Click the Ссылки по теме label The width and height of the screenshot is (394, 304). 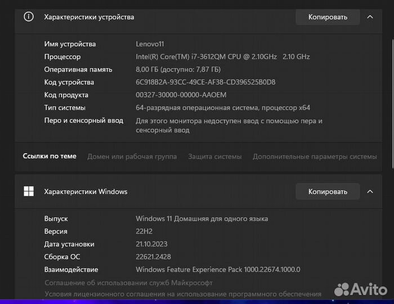(50, 156)
